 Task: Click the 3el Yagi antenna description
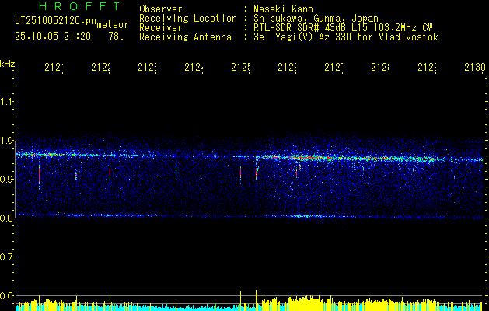coord(346,37)
